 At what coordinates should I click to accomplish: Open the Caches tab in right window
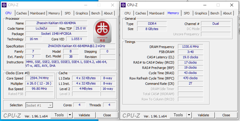click(140, 13)
